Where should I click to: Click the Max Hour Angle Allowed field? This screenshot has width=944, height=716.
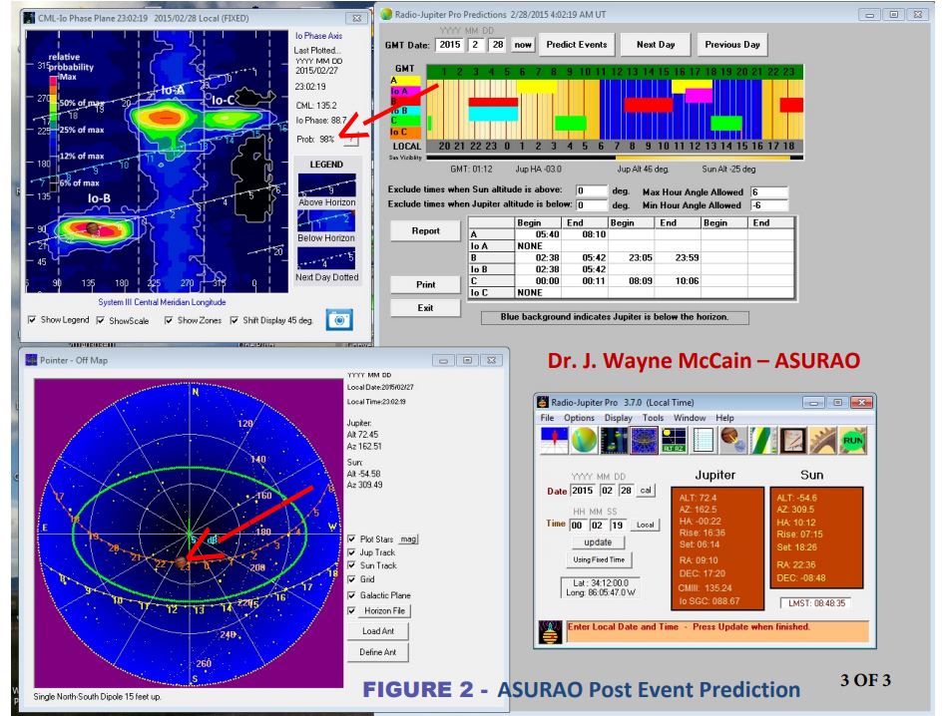tap(768, 191)
